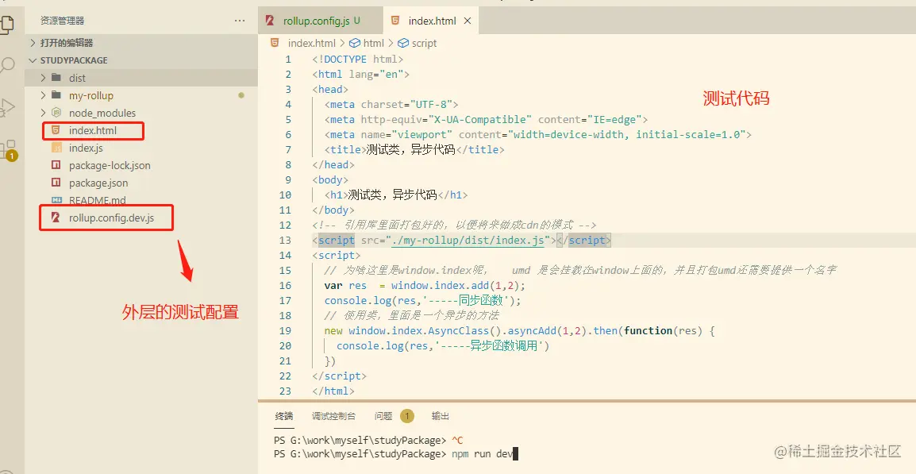Click the markdown icon beside README.md

[56, 200]
